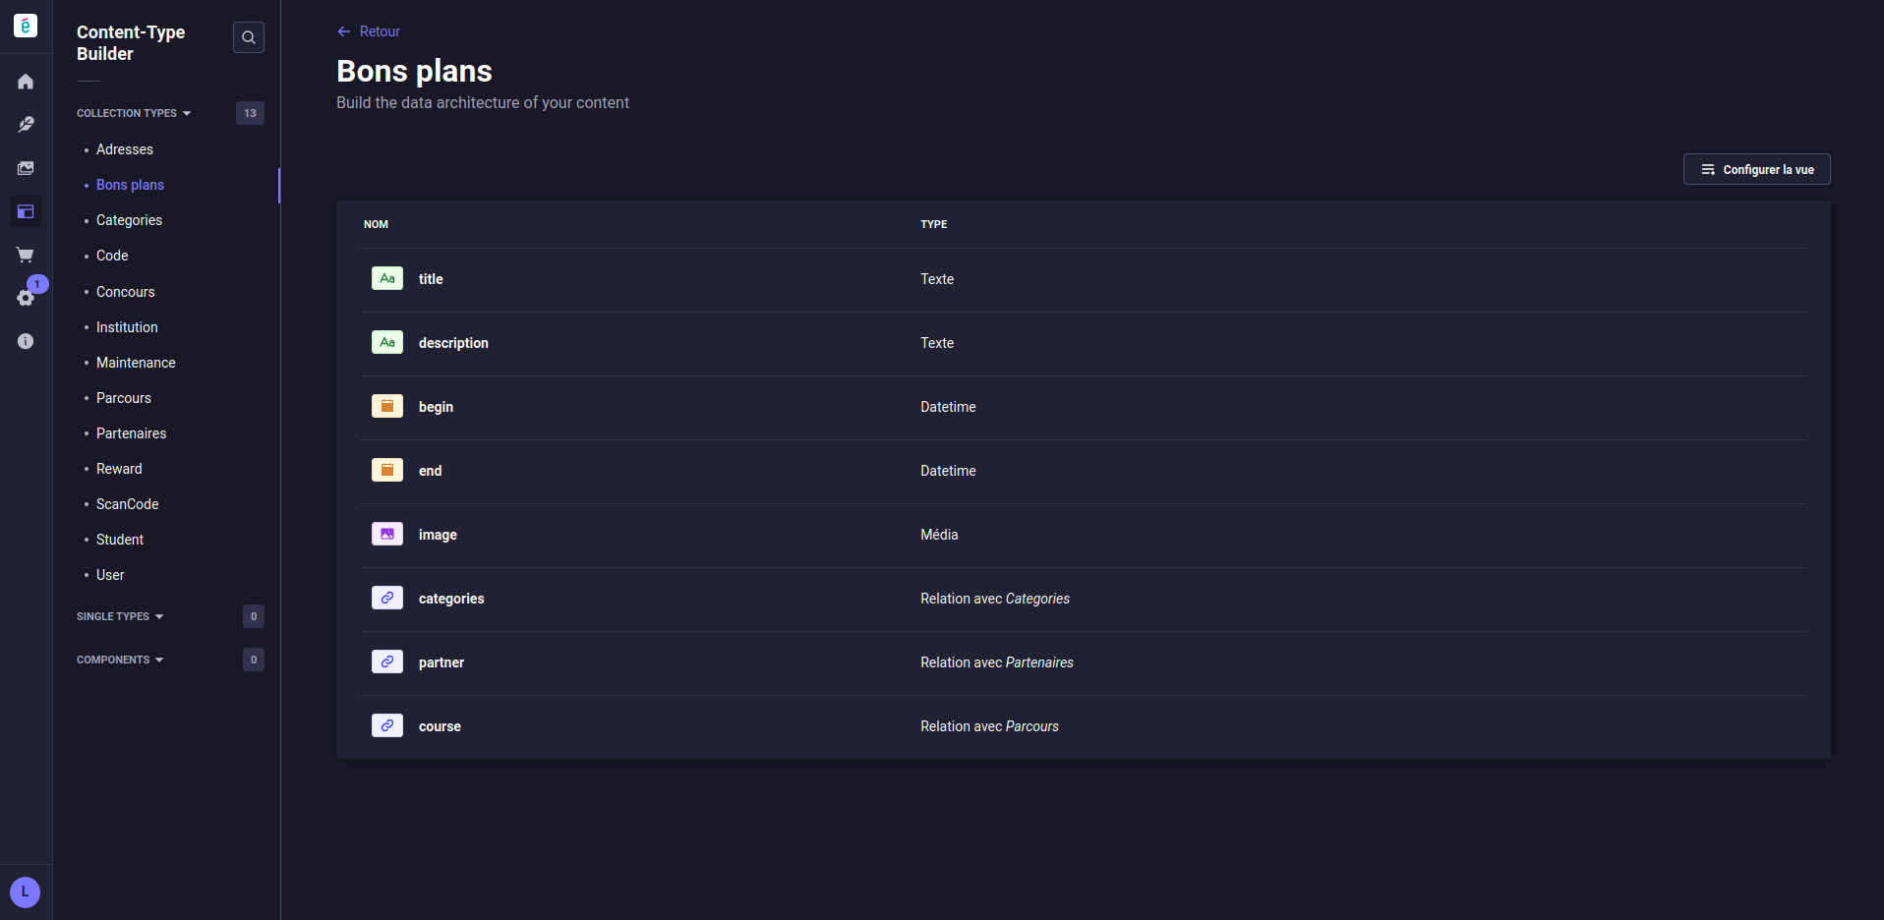1884x920 pixels.
Task: Open the Home dashboard from the sidebar
Action: pyautogui.click(x=26, y=81)
